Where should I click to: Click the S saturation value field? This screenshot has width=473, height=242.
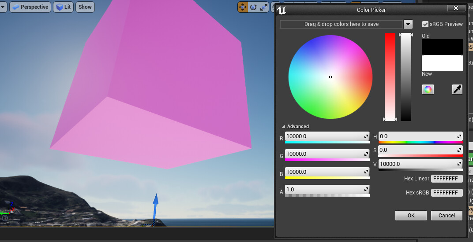(x=420, y=150)
